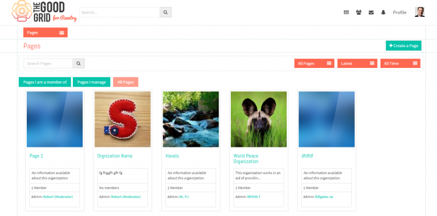Click the Billgates rai admin link
437x216 pixels.
324,197
